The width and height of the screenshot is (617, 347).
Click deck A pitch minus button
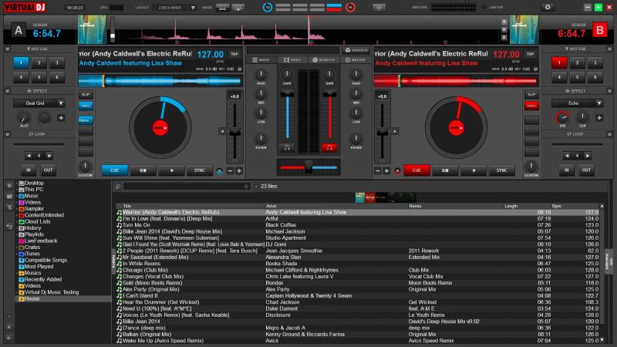(x=230, y=170)
